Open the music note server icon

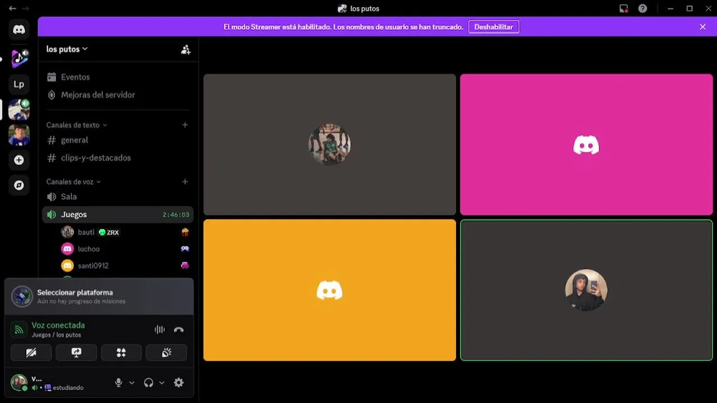point(19,58)
